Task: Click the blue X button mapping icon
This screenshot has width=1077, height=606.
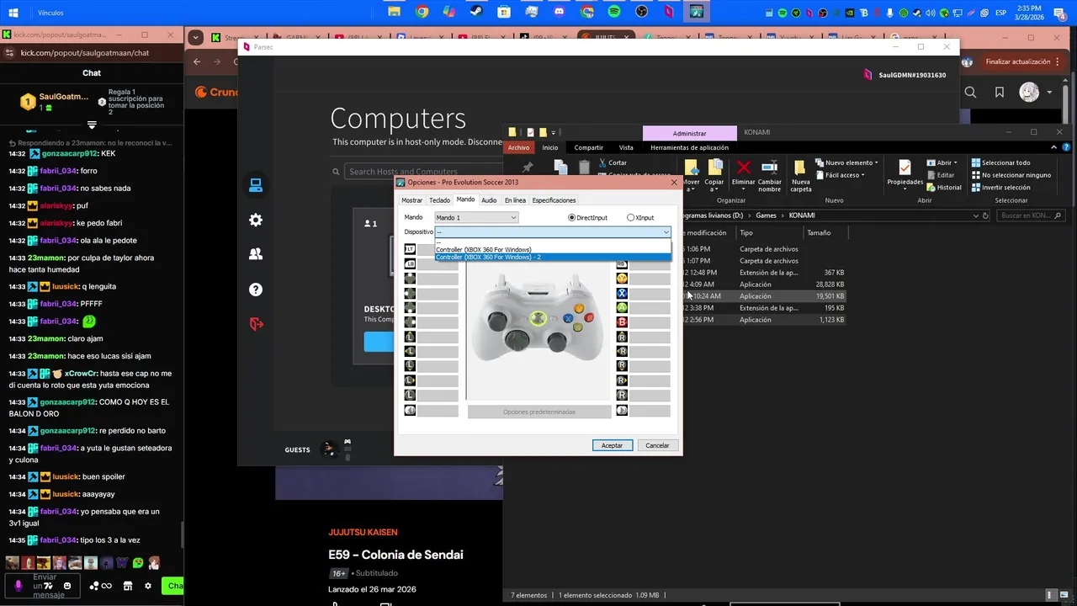Action: tap(622, 293)
